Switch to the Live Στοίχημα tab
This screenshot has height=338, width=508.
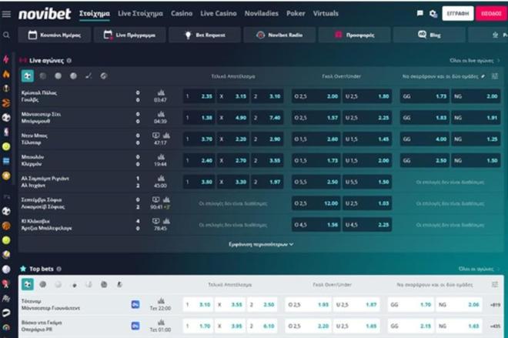[x=140, y=14]
